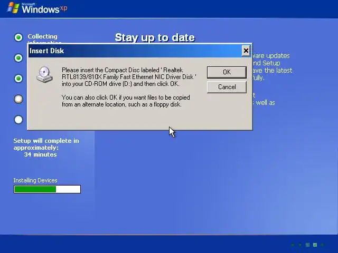Click the "34 minutes" time estimate
The width and height of the screenshot is (338, 253).
40,154
